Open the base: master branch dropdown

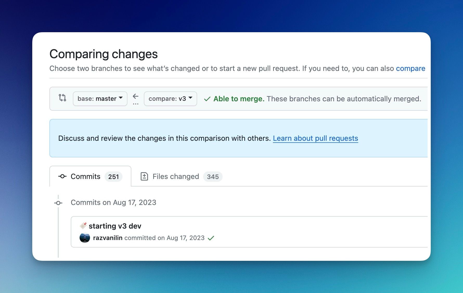pyautogui.click(x=100, y=98)
